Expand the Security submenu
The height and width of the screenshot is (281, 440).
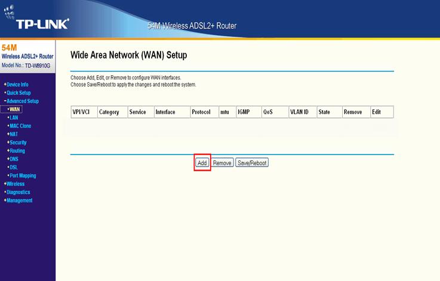pos(18,143)
